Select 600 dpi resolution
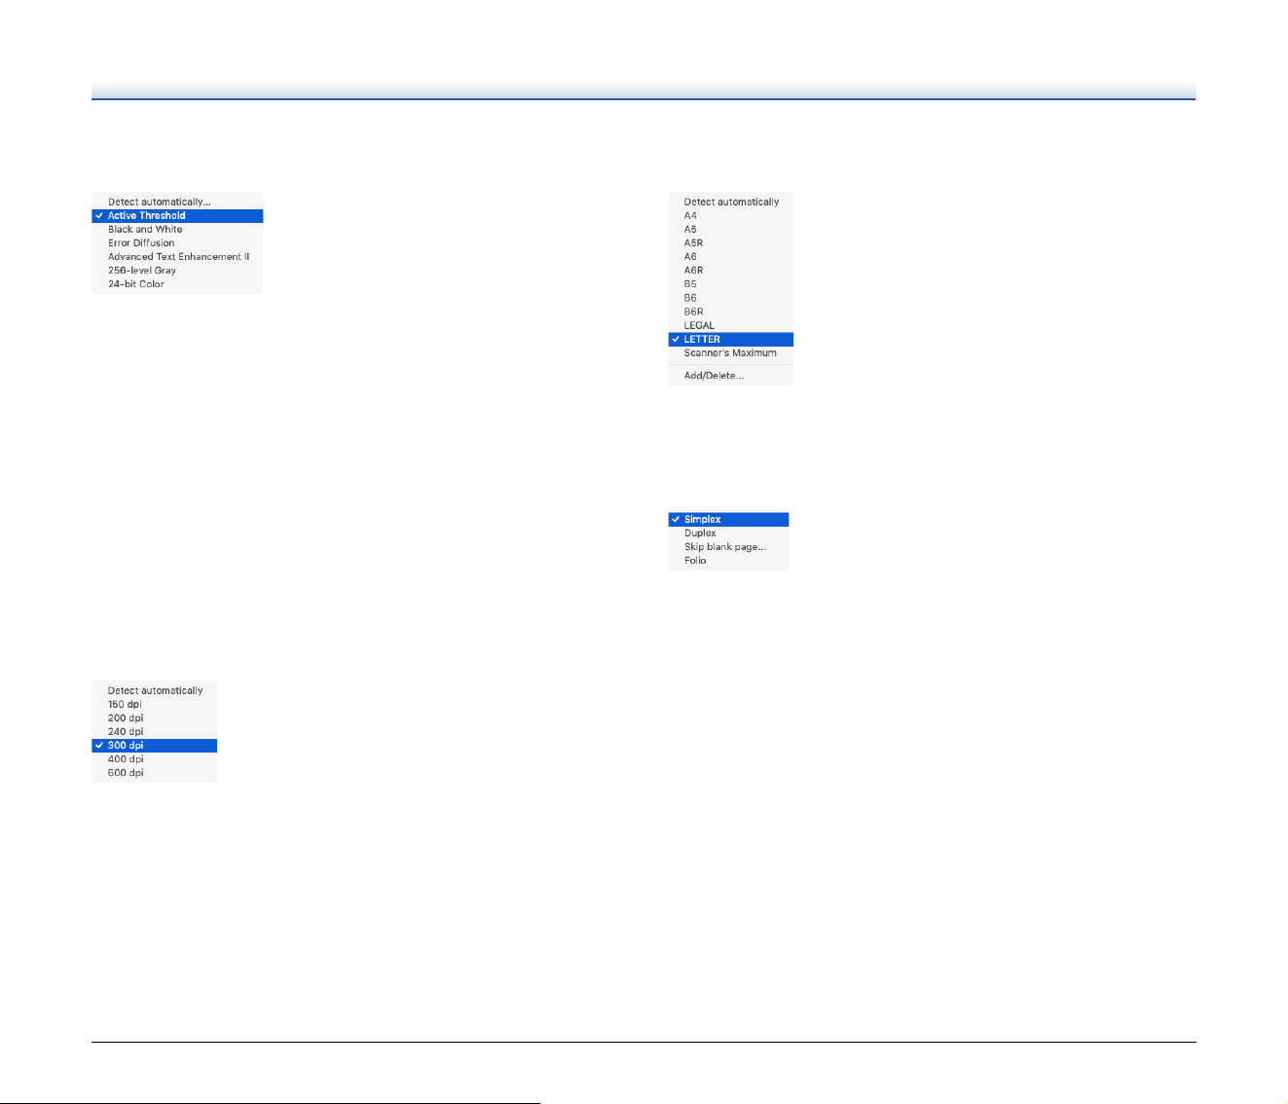The image size is (1288, 1104). click(155, 773)
